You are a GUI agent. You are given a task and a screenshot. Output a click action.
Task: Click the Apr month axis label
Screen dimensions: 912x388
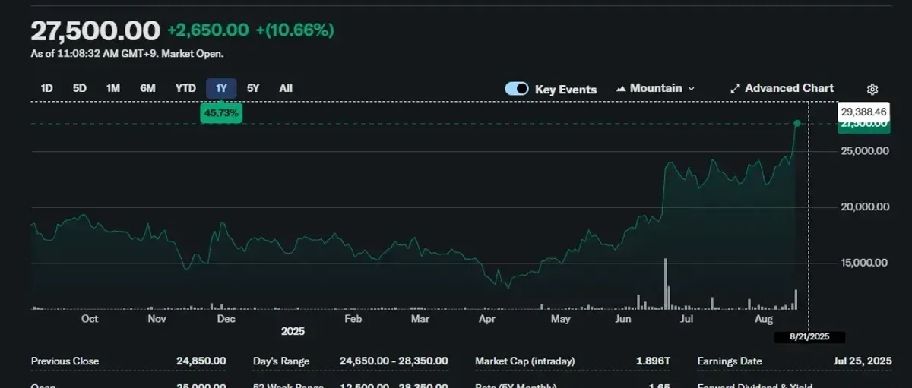(x=487, y=319)
